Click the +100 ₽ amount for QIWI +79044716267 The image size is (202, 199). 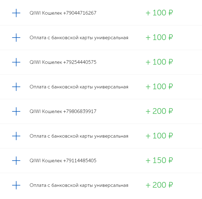pos(159,13)
